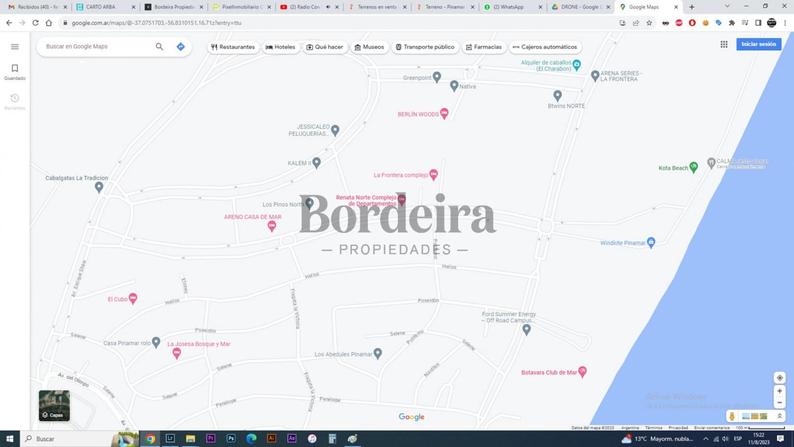
Task: Center map on my location
Action: [x=779, y=378]
